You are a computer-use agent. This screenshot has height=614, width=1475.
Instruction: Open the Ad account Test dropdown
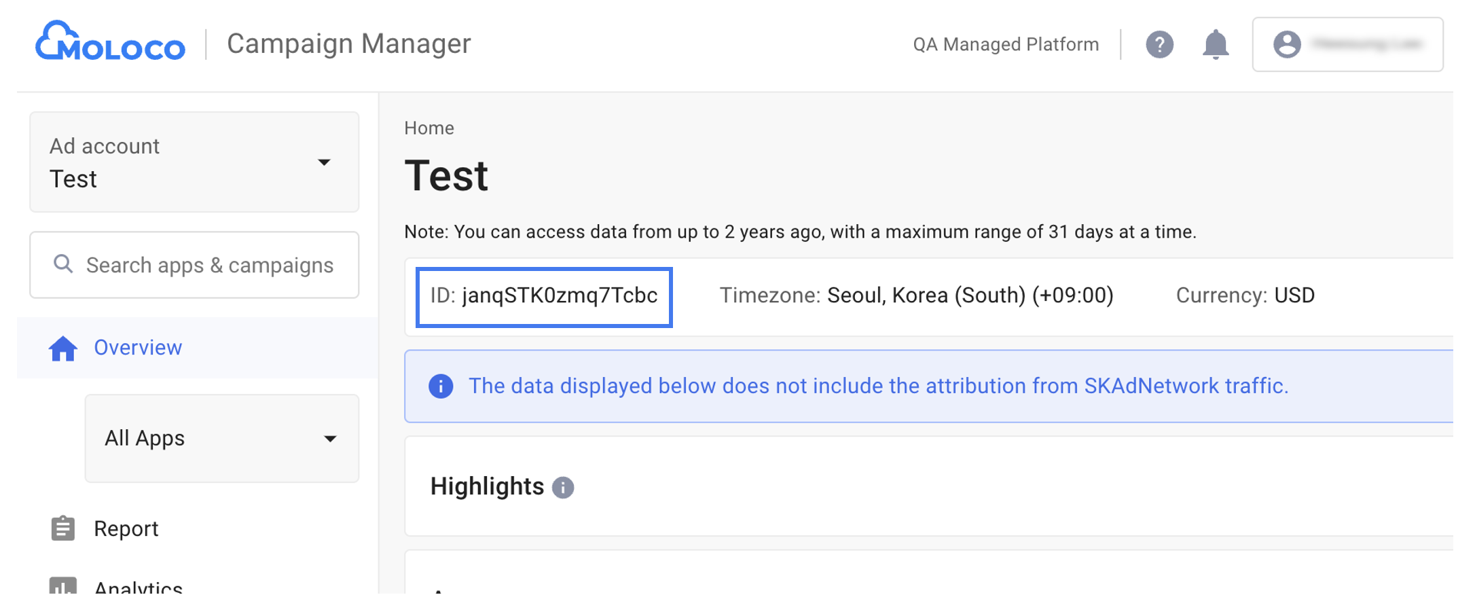coord(193,162)
